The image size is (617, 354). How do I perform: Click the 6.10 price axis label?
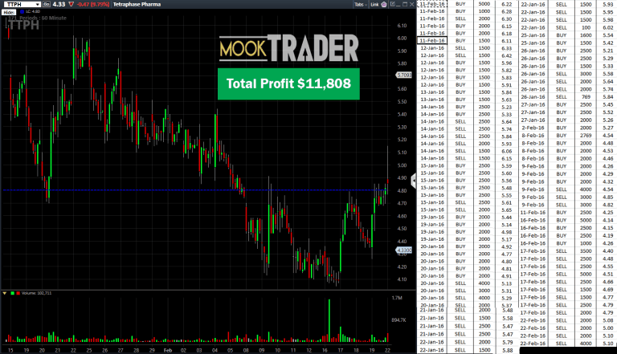[x=402, y=26]
